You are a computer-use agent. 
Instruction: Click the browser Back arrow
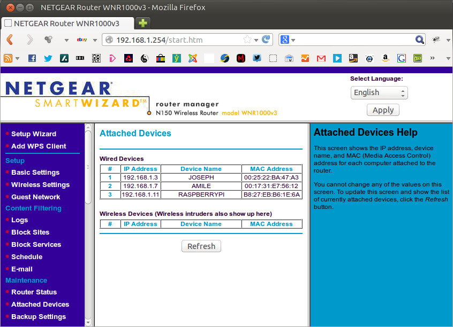click(x=10, y=40)
